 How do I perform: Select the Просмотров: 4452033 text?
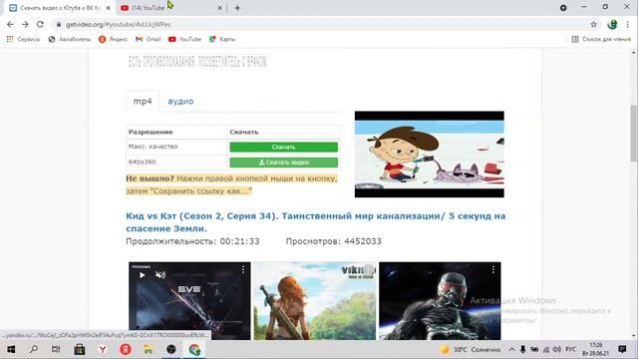pyautogui.click(x=334, y=241)
